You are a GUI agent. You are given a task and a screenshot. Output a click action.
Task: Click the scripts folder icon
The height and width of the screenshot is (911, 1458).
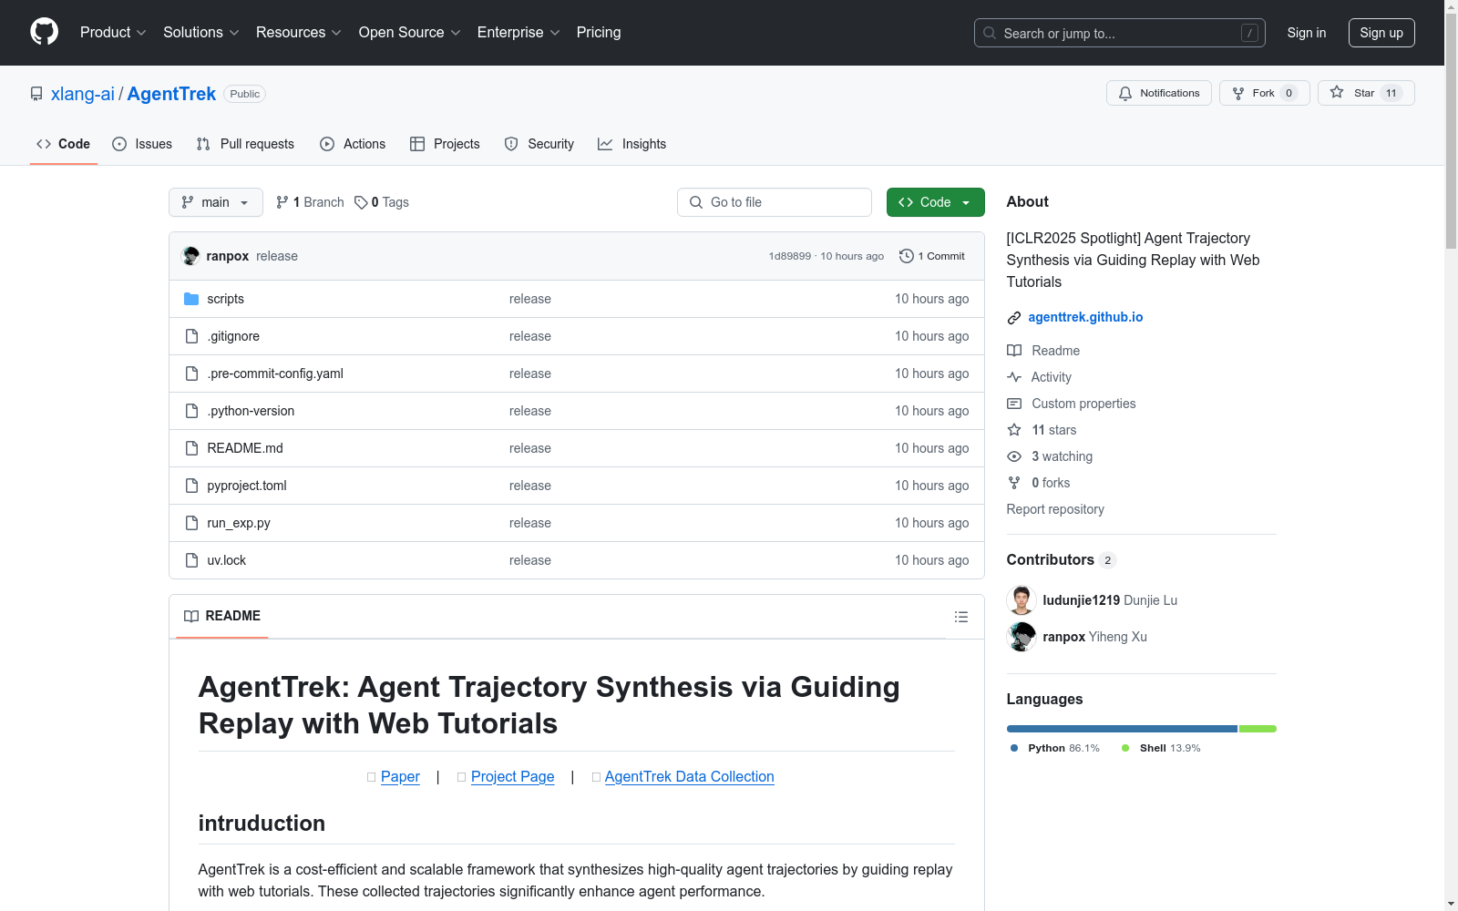pos(191,299)
